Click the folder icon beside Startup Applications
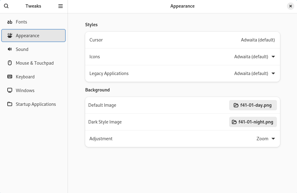297x193 pixels. click(10, 104)
